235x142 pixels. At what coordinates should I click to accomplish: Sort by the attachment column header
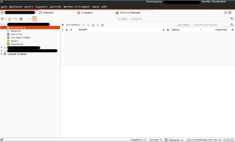71,30
